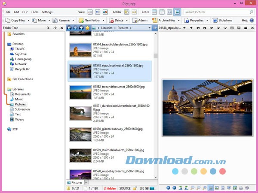
Task: Switch View to tiles mode icon
Action: click(98, 12)
